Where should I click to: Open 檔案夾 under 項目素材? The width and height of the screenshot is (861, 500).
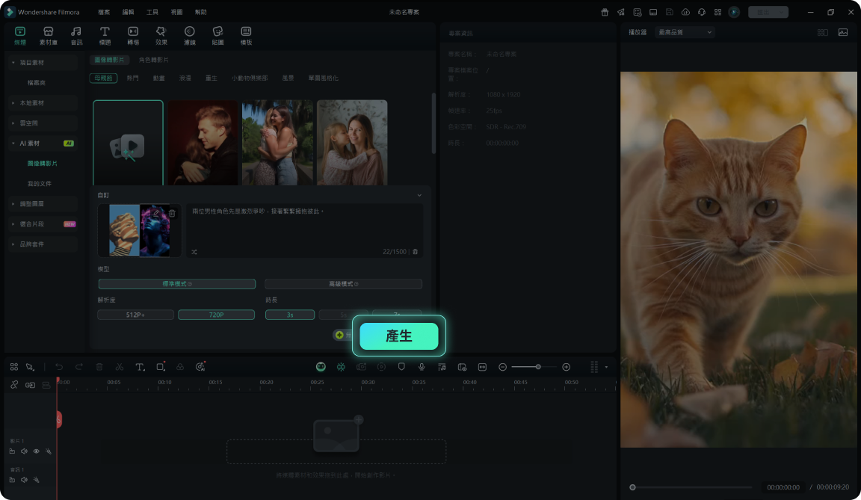pyautogui.click(x=36, y=83)
